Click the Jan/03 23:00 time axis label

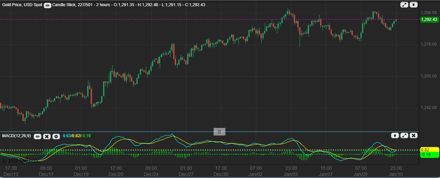(x=291, y=171)
